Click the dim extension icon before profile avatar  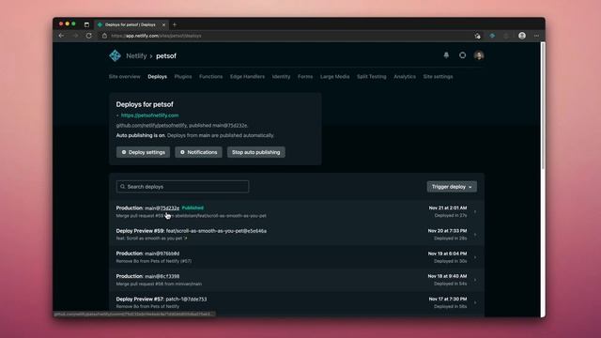[x=506, y=36]
